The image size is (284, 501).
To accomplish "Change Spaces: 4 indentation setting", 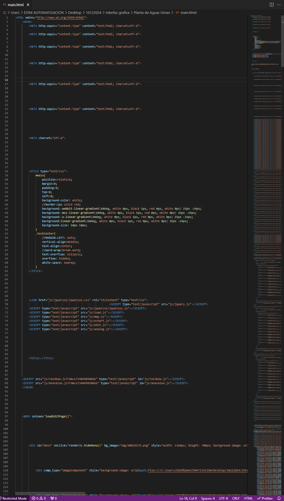I will (x=208, y=498).
